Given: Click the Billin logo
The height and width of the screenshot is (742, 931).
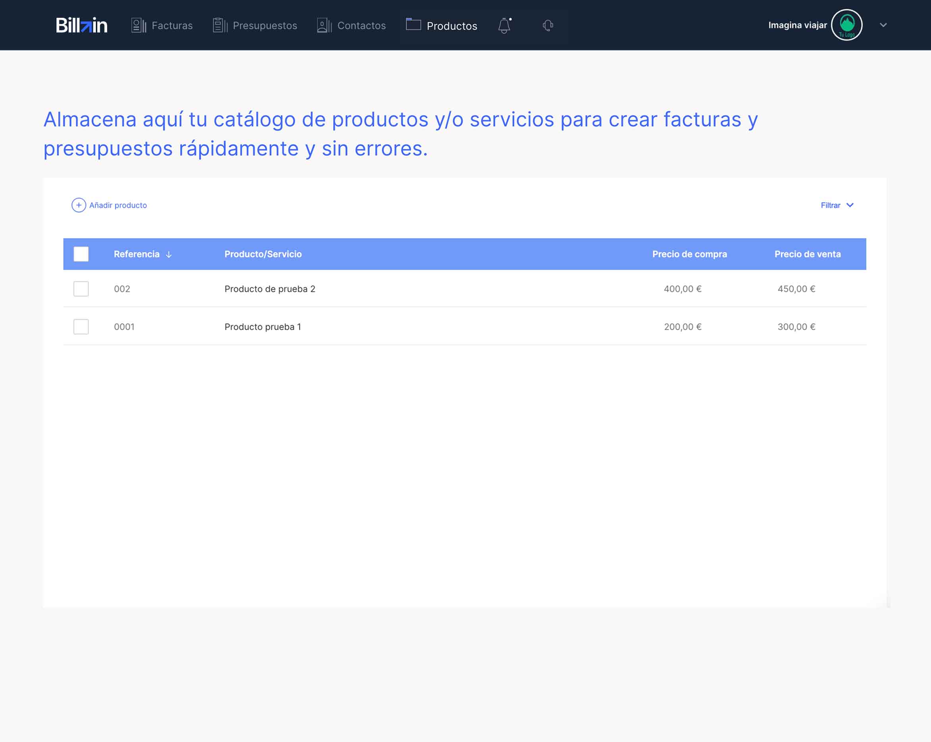Looking at the screenshot, I should tap(82, 25).
